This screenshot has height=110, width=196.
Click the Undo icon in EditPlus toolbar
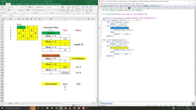click(x=126, y=6)
